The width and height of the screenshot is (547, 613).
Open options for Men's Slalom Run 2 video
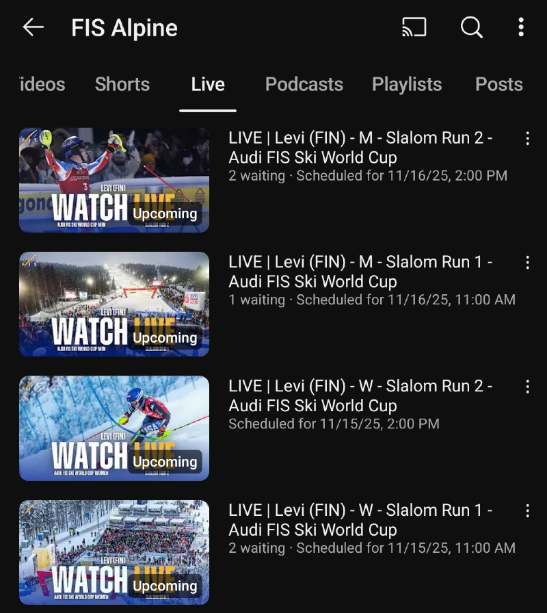pos(527,139)
